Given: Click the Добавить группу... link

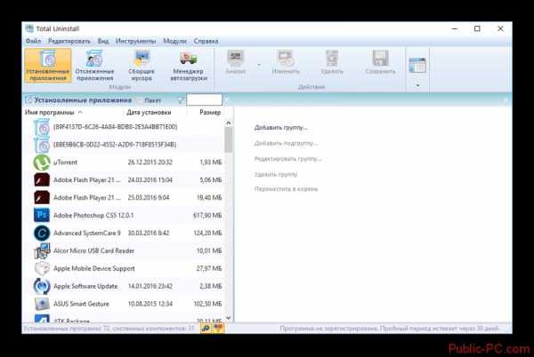Looking at the screenshot, I should point(280,128).
